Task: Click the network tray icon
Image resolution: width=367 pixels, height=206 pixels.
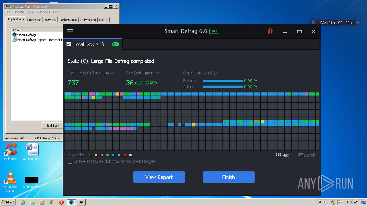Action: click(333, 202)
